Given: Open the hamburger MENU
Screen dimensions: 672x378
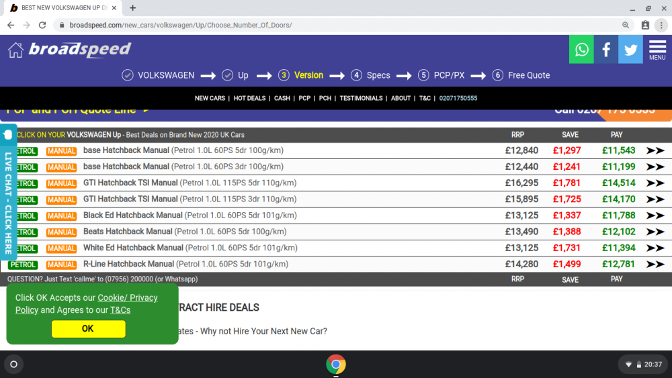Looking at the screenshot, I should [x=657, y=50].
